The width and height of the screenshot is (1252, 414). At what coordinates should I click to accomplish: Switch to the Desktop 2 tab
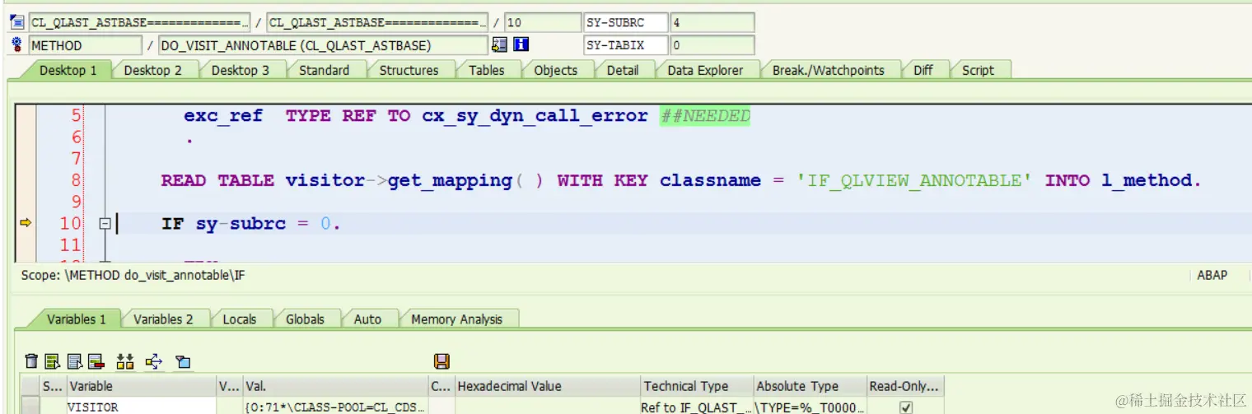click(153, 70)
